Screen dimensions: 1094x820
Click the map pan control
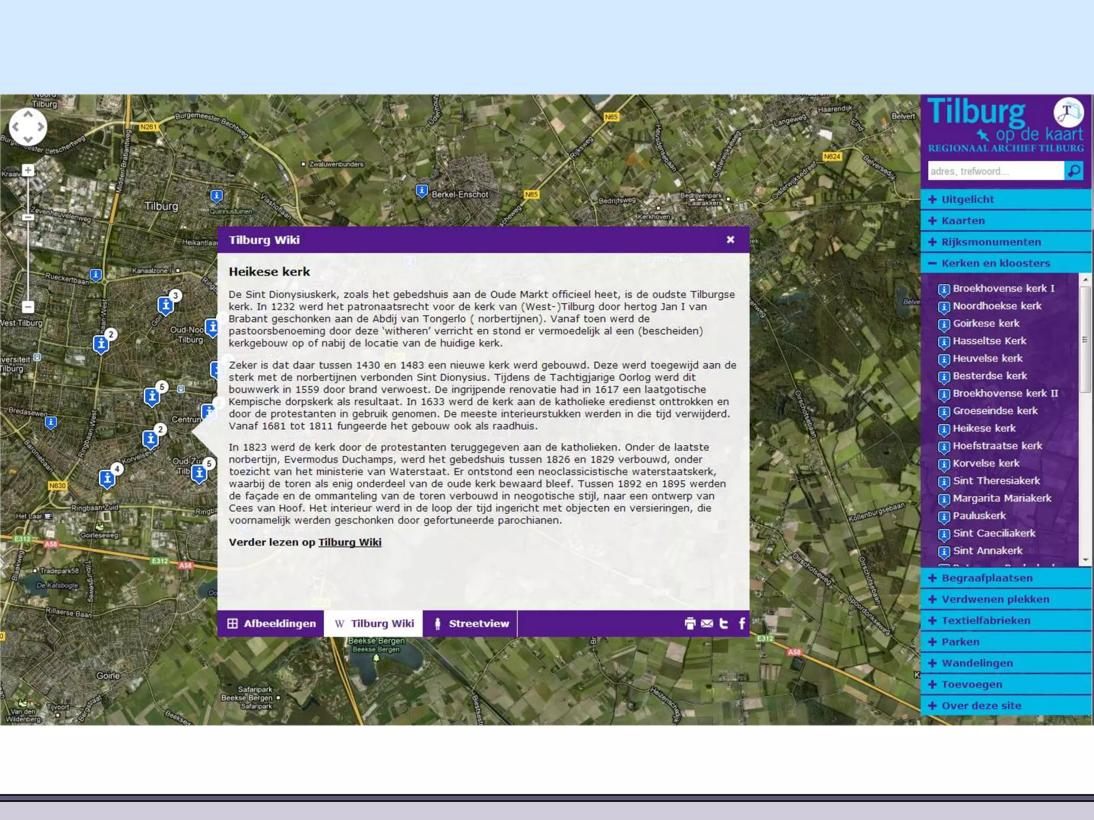[28, 127]
